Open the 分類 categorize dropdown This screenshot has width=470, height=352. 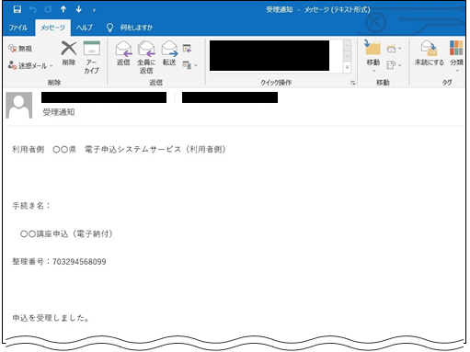tap(456, 57)
